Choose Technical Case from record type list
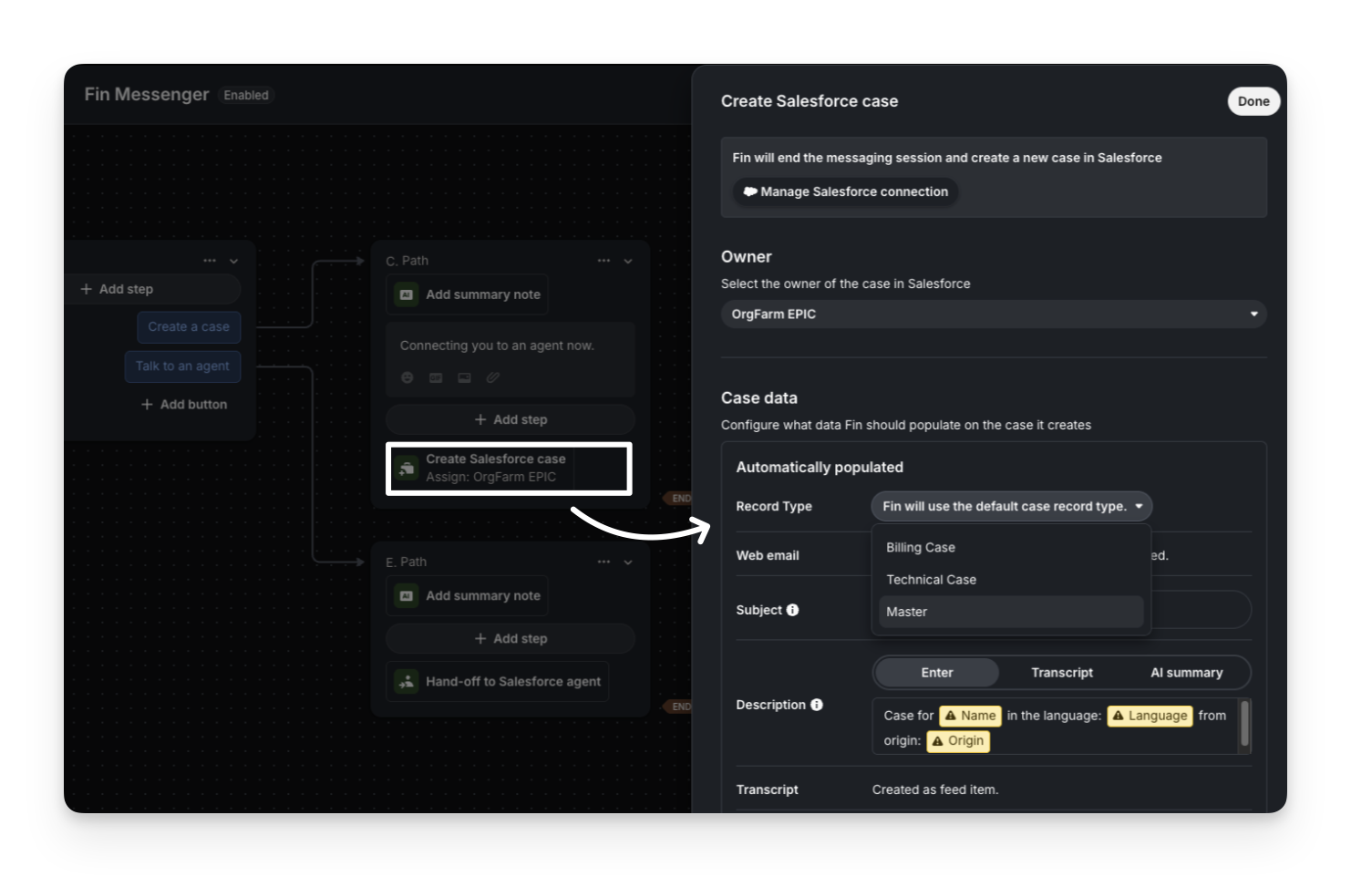The image size is (1351, 877). 931,580
